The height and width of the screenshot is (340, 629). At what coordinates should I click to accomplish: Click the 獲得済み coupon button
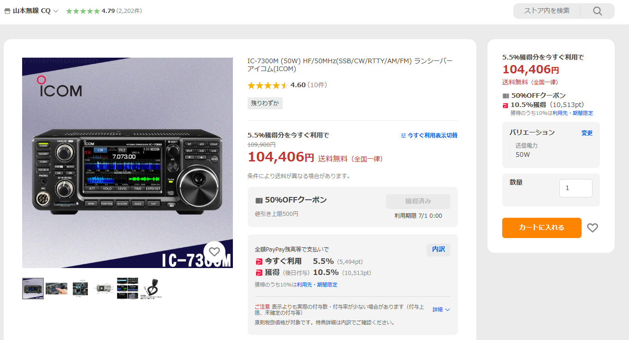tap(418, 202)
